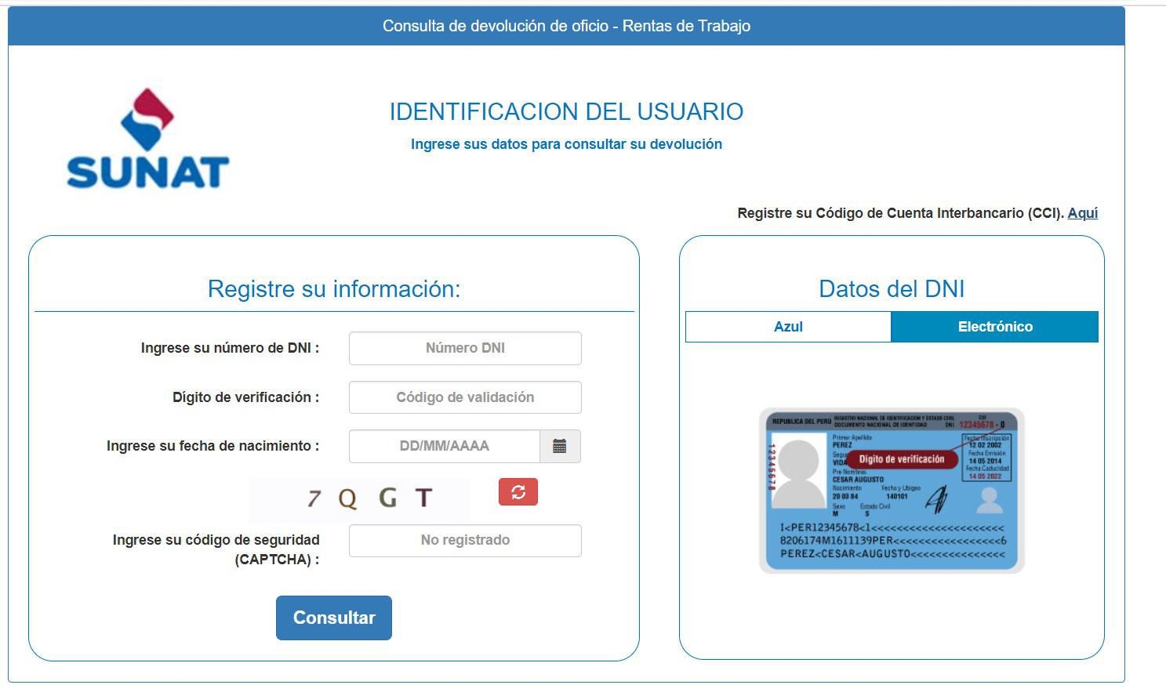Click the 'Ingrese su número de DNI' label
The image size is (1166, 692).
[230, 348]
